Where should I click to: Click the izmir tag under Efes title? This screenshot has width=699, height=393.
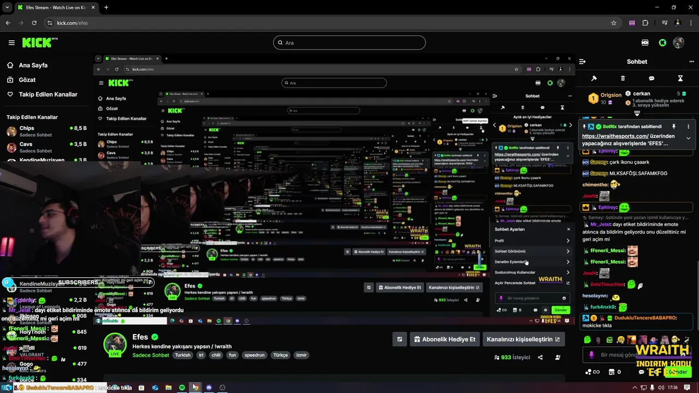[x=301, y=355]
